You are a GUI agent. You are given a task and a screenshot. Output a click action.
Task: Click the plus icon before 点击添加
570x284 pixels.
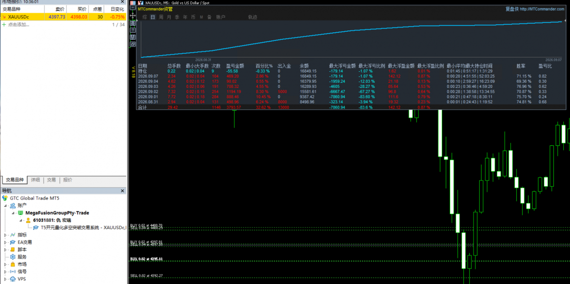point(4,25)
